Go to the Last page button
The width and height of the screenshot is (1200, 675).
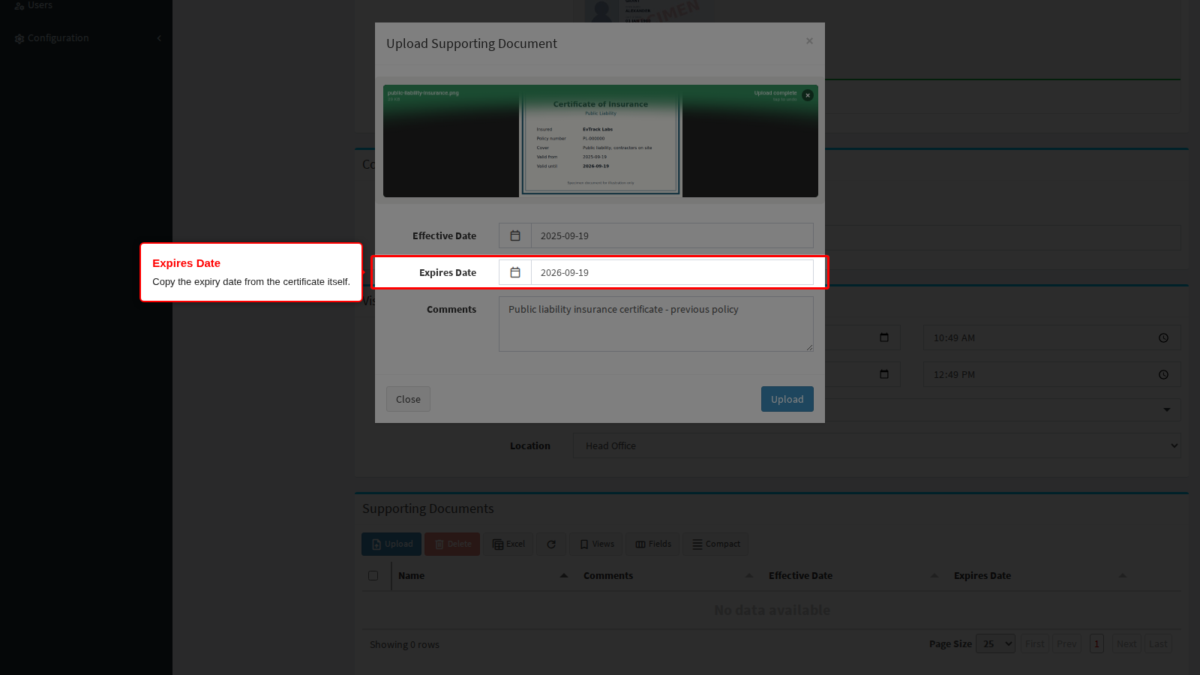(1158, 643)
